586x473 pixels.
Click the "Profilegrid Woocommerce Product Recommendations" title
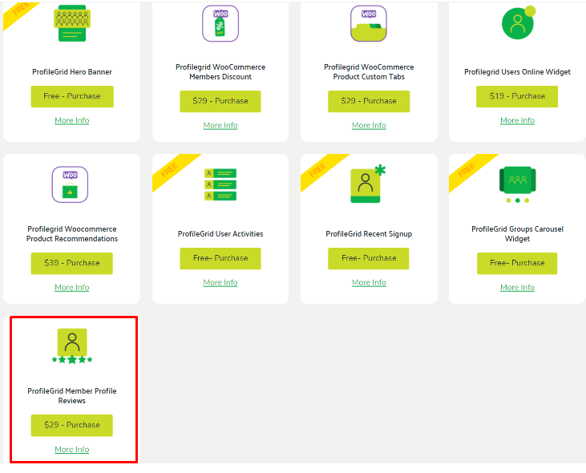tap(72, 234)
